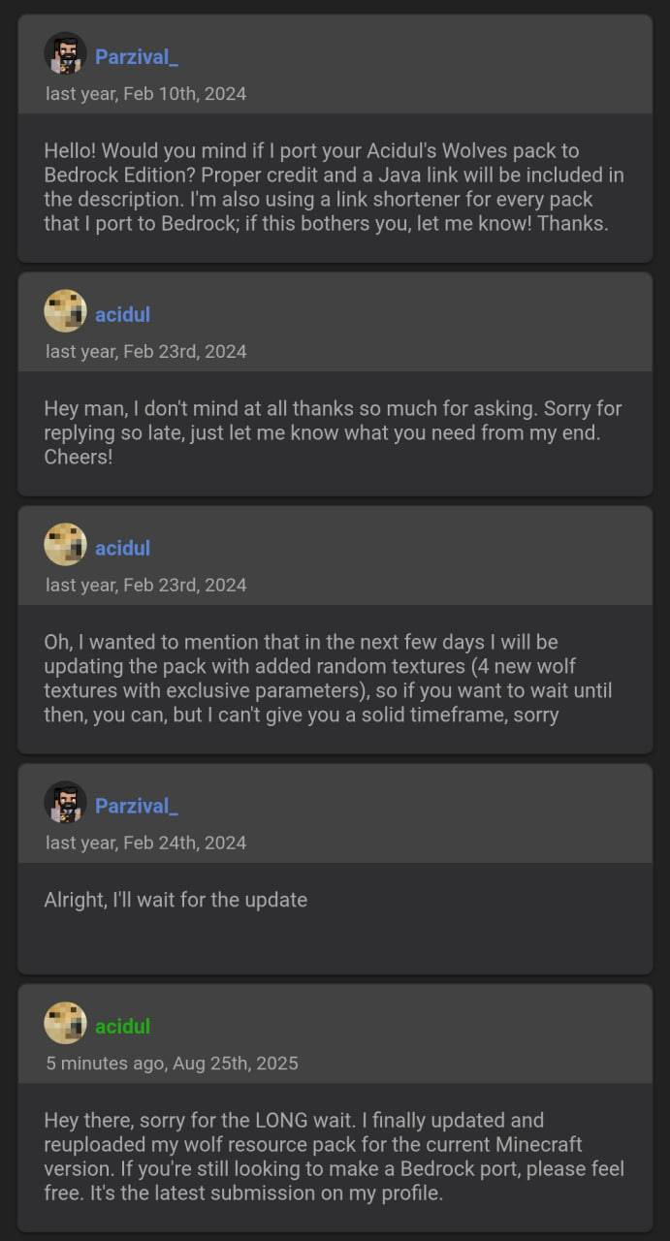Open Parzival_ username link on the first comment
This screenshot has width=670, height=1241.
coord(137,57)
